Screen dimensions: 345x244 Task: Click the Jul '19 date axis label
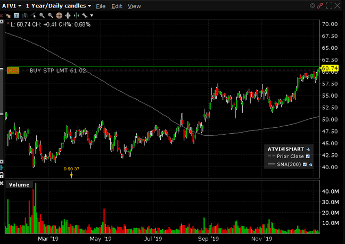point(153,239)
